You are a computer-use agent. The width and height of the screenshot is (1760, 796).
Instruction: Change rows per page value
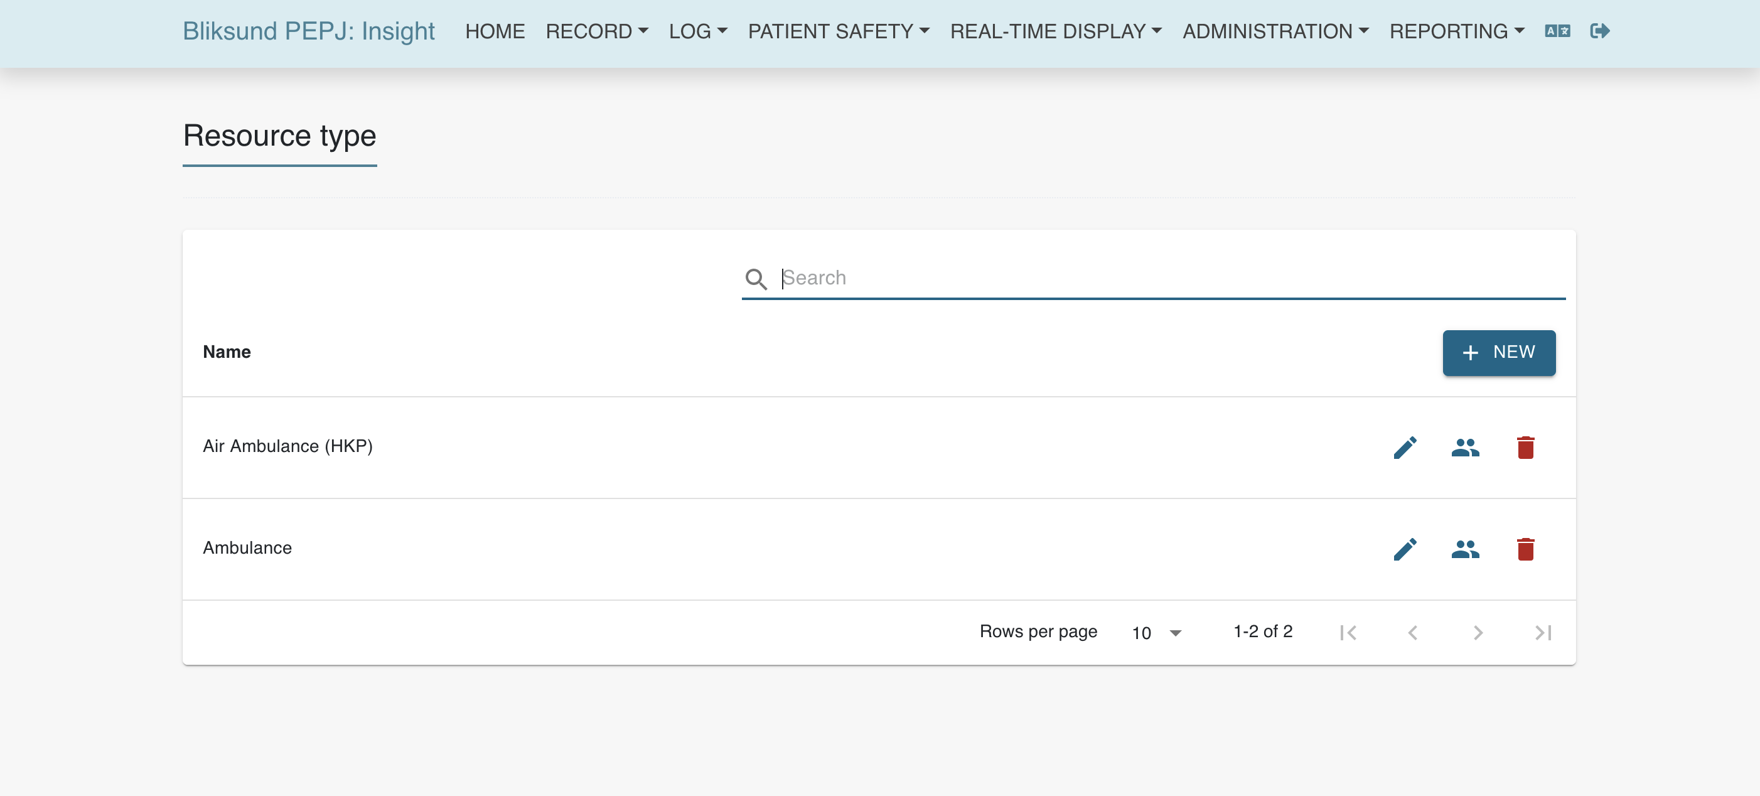1156,633
